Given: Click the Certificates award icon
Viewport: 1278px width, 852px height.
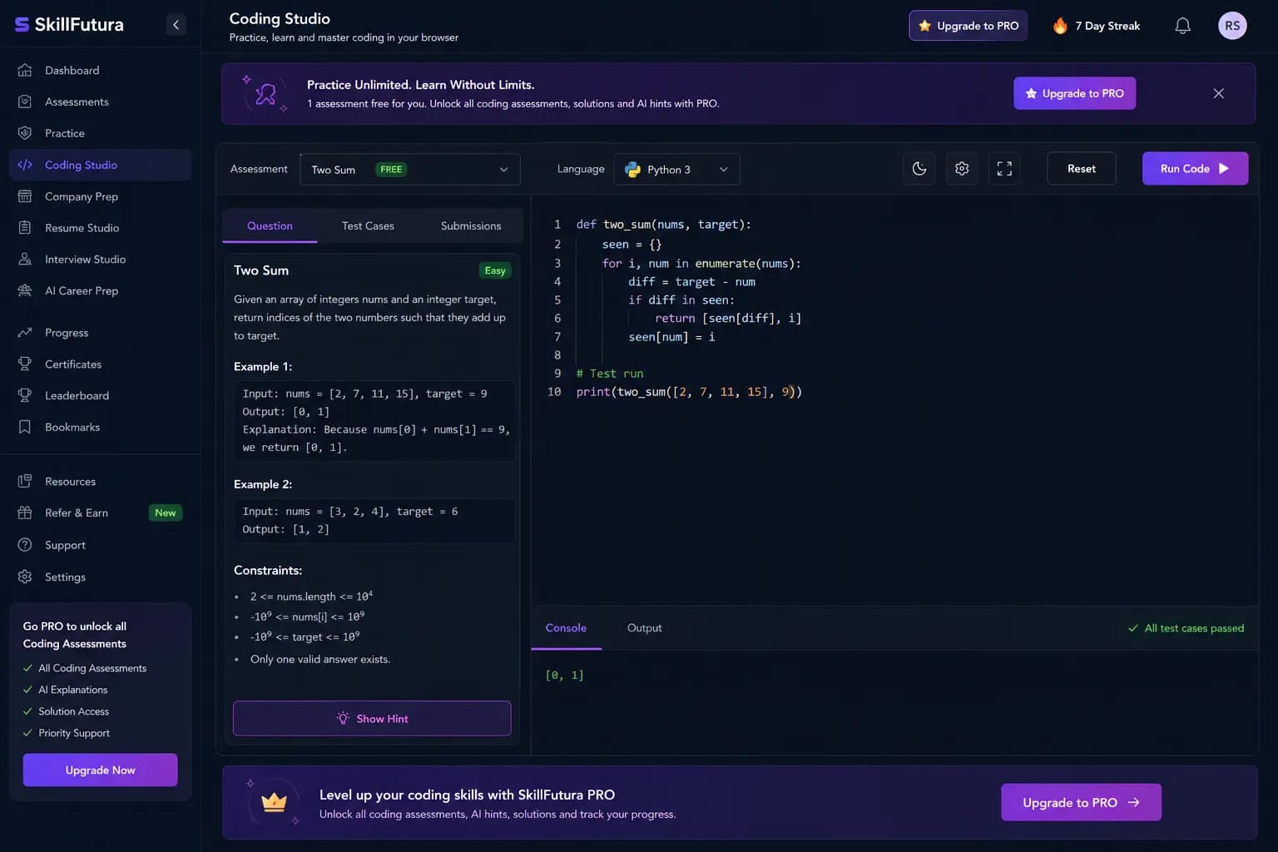Looking at the screenshot, I should pos(25,364).
